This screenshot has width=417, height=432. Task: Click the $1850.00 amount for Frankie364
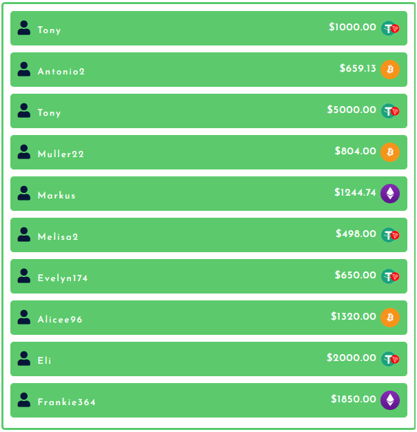click(x=354, y=400)
